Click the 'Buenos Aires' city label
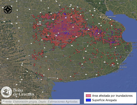137x105 pixels. pos(111,17)
